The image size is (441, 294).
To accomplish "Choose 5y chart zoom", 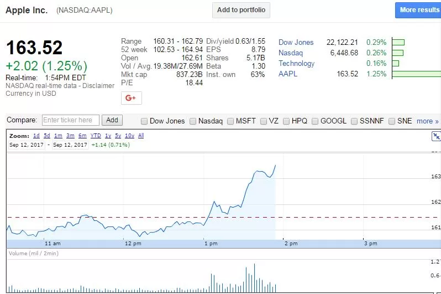I will coord(118,136).
